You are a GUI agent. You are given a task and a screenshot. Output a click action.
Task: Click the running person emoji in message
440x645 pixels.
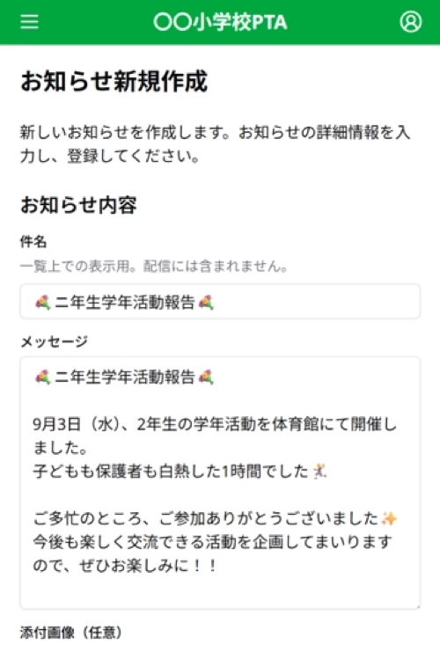(x=319, y=471)
